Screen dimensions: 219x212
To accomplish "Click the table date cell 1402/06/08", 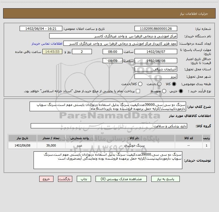I will [22, 145].
